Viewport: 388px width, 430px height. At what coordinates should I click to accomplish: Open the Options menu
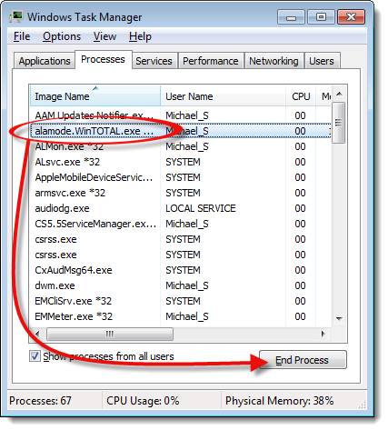(62, 36)
